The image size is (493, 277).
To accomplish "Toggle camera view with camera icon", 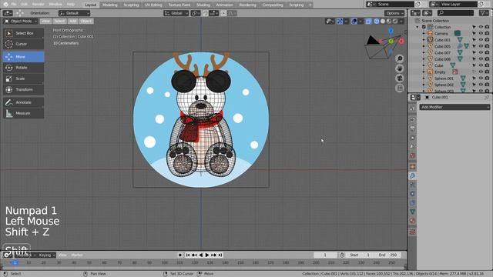I will [x=400, y=78].
